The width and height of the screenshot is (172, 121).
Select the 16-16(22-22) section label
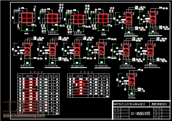(x=101, y=66)
